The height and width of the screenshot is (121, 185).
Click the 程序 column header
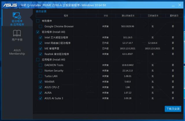(66, 16)
